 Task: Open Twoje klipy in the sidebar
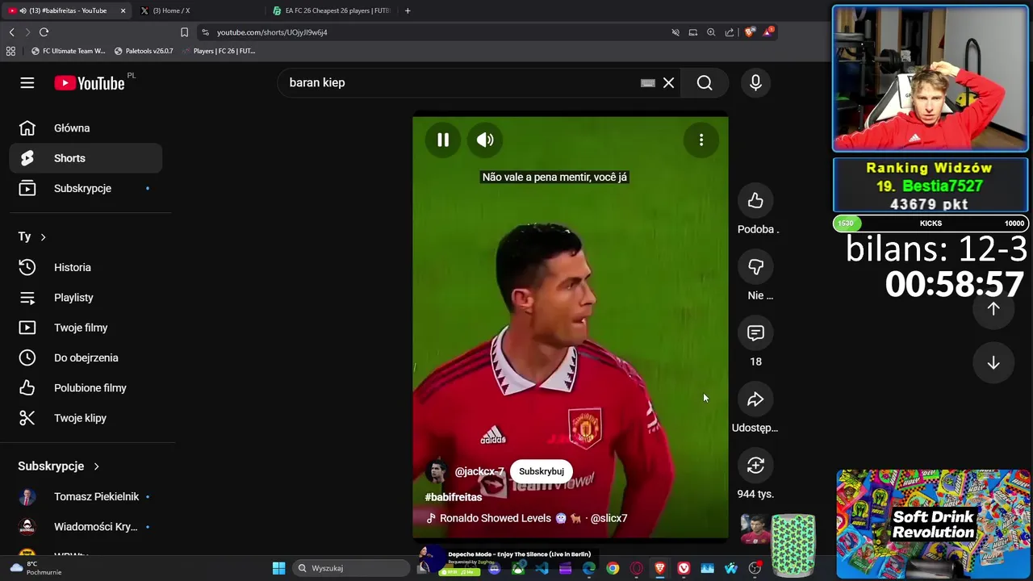point(86,418)
